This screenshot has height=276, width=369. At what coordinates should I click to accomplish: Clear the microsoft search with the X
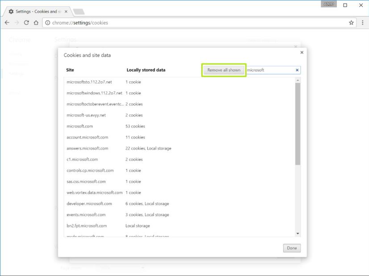click(297, 70)
